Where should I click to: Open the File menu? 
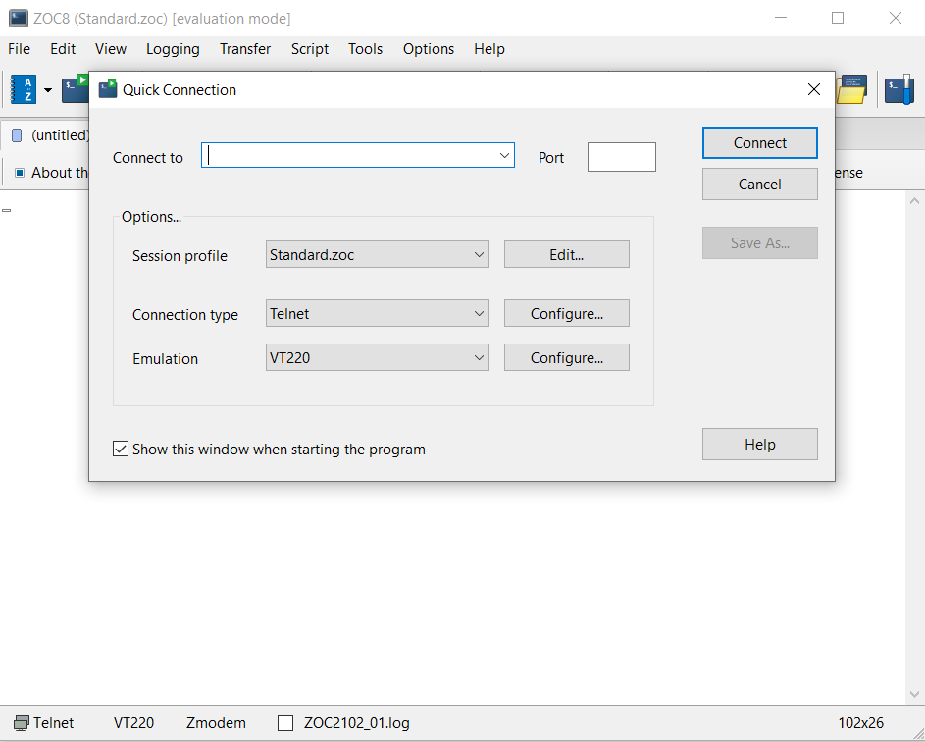tap(19, 49)
